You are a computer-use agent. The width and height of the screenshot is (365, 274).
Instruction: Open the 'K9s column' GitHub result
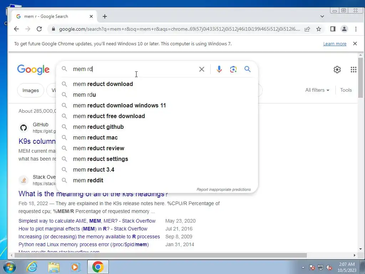click(x=37, y=141)
